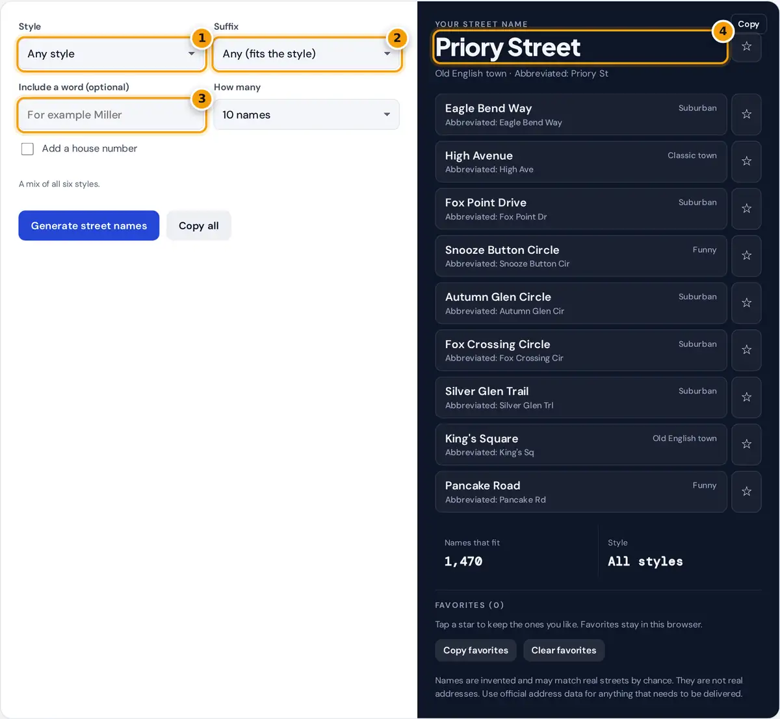
Task: Click the A mix of all six styles text
Action: coord(59,184)
